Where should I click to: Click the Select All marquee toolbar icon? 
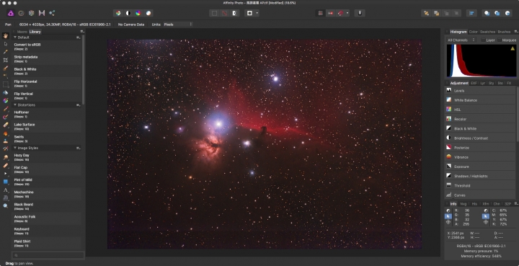tap(215, 13)
